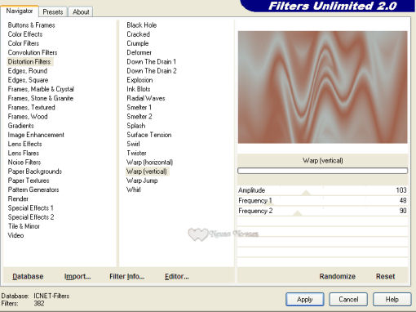This screenshot has width=416, height=312.
Task: Choose the Radial Waves filter
Action: (146, 98)
